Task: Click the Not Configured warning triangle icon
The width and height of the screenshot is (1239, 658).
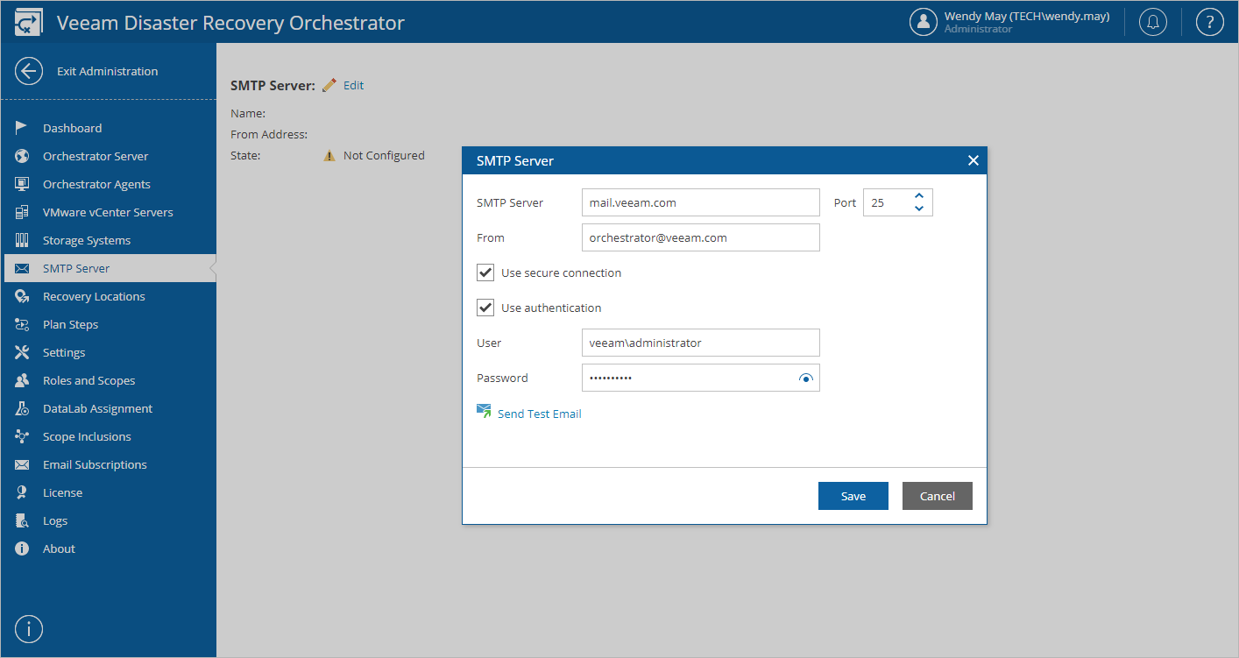Action: click(329, 155)
